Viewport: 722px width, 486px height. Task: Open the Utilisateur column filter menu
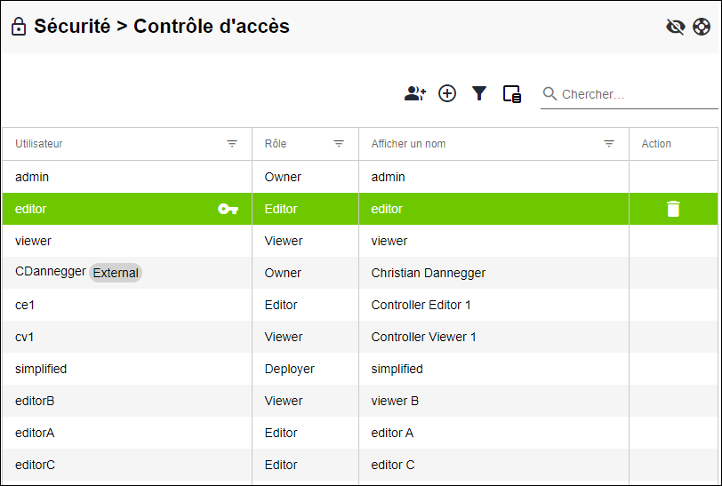coord(232,144)
